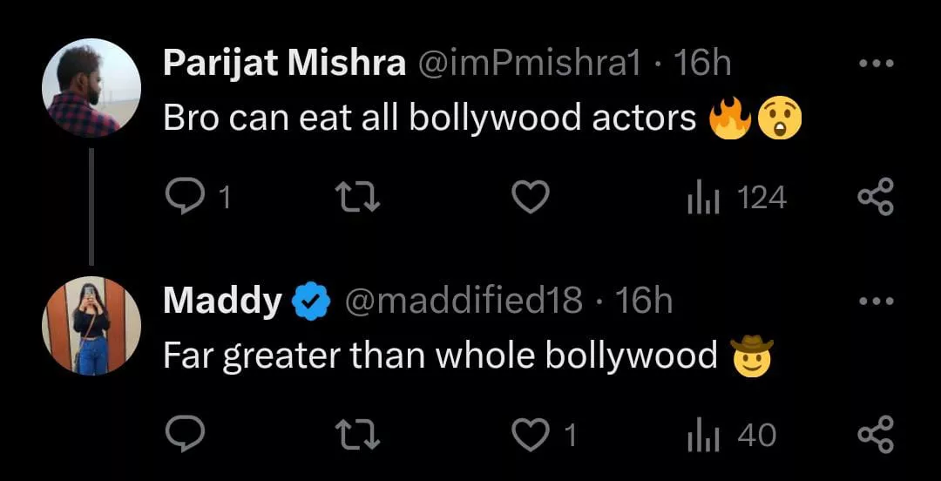941x481 pixels.
Task: View analytics showing 124 views
Action: (701, 198)
